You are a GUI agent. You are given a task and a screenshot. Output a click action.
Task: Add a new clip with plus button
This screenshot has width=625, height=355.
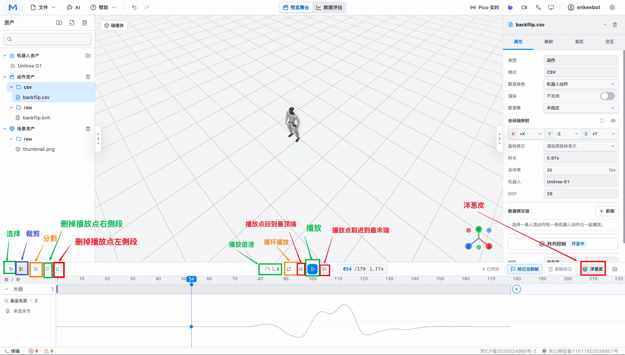point(517,289)
